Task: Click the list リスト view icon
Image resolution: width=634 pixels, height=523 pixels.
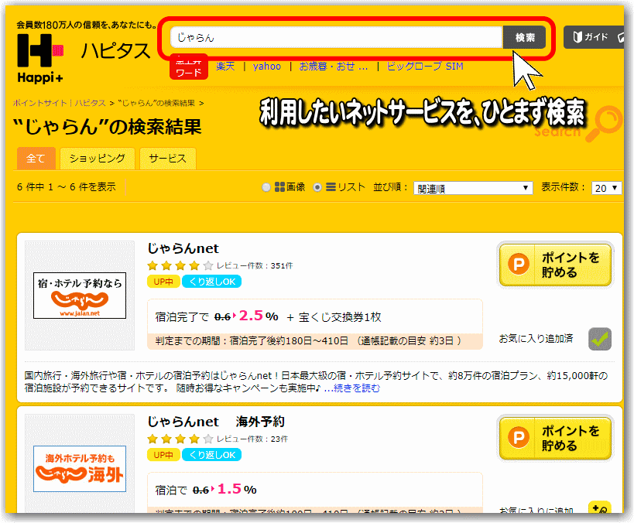Action: [331, 187]
